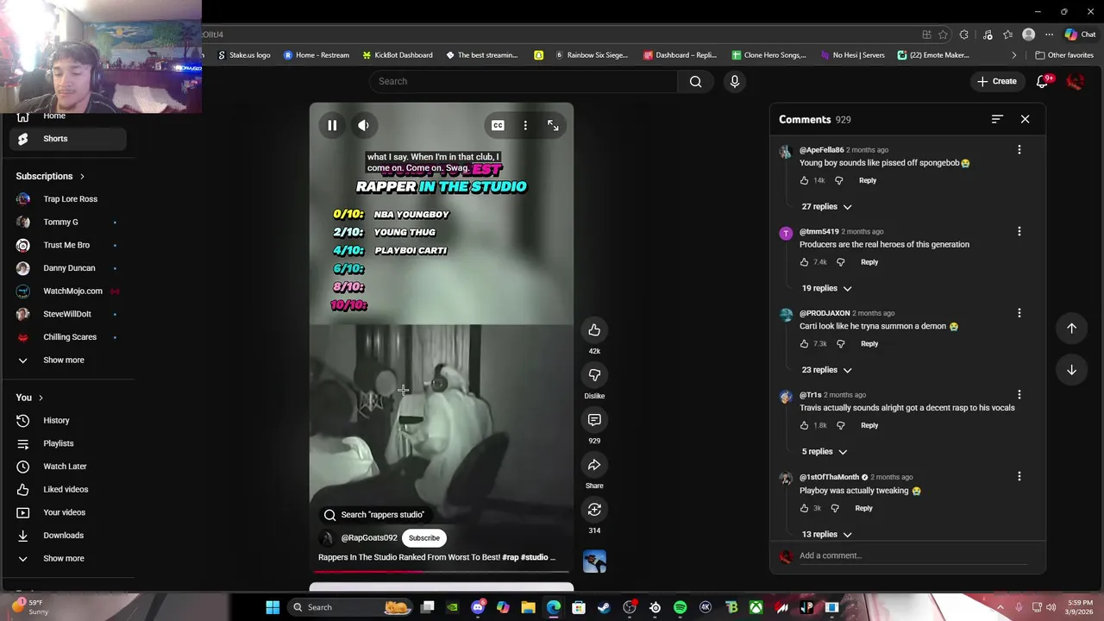Screen dimensions: 1104x621
Task: Share the Short video
Action: coord(594,465)
